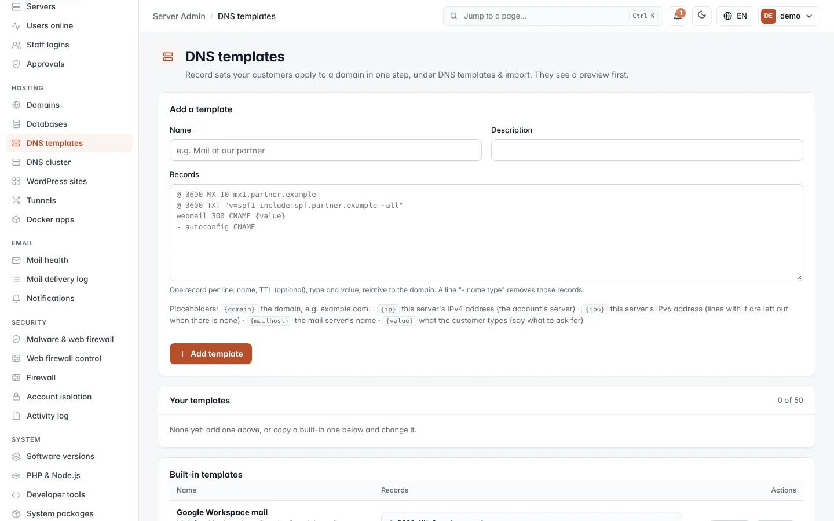This screenshot has width=834, height=521.
Task: Open Software versions in the sidebar
Action: pos(69,457)
